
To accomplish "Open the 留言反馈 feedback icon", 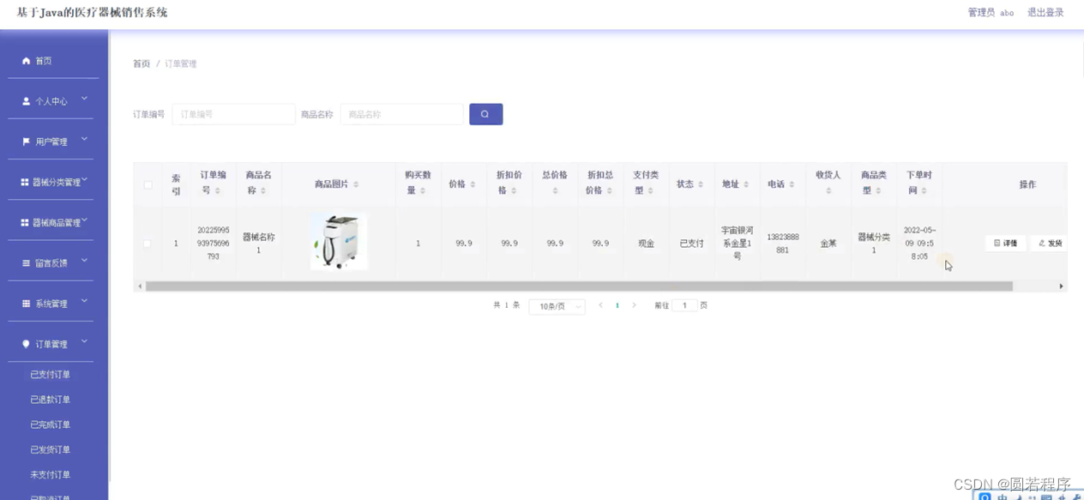I will (x=26, y=262).
